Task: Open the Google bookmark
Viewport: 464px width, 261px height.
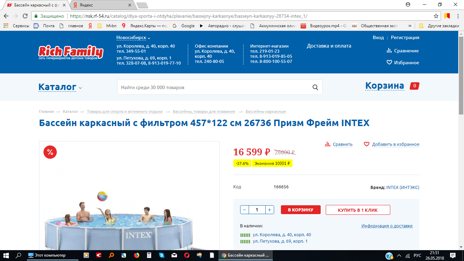Action: pyautogui.click(x=183, y=25)
